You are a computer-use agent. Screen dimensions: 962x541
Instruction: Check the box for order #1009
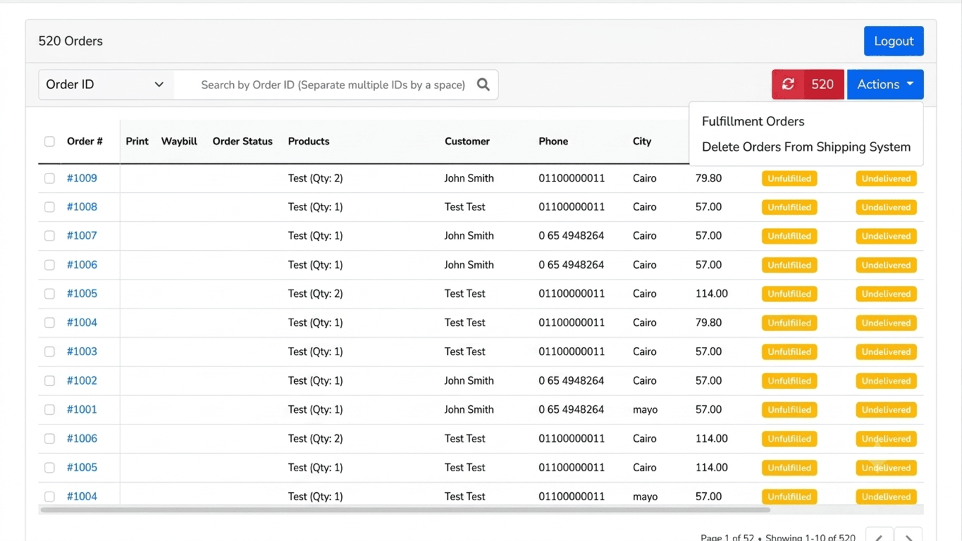[49, 179]
